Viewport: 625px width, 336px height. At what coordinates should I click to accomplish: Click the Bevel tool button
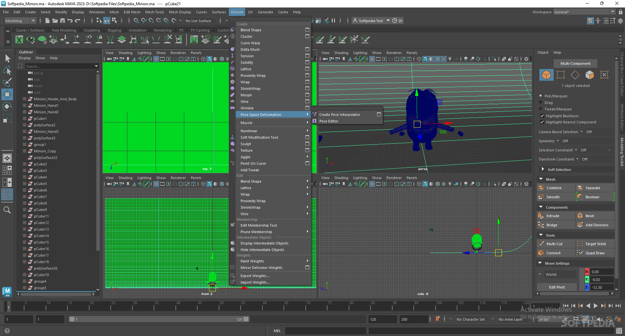[595, 216]
